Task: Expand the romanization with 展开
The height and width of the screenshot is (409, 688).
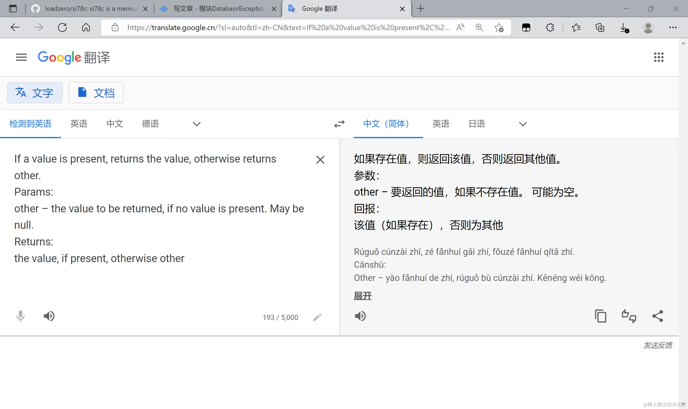Action: click(363, 296)
